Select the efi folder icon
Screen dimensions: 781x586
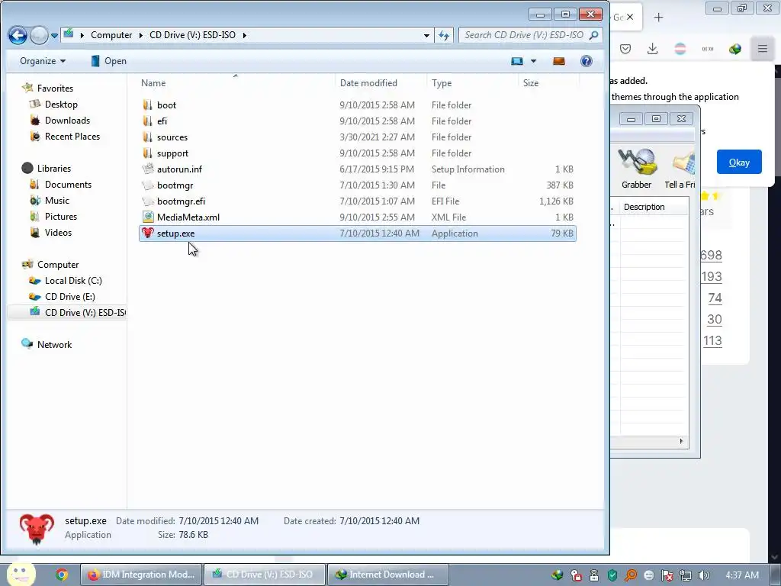coord(147,121)
